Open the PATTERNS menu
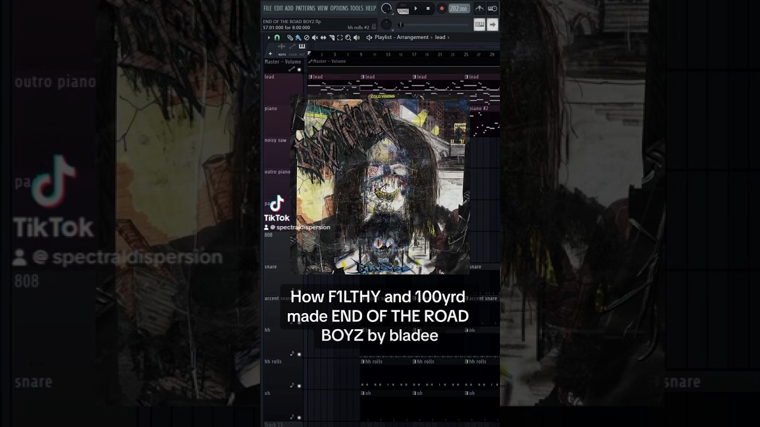The height and width of the screenshot is (427, 760). tap(305, 8)
